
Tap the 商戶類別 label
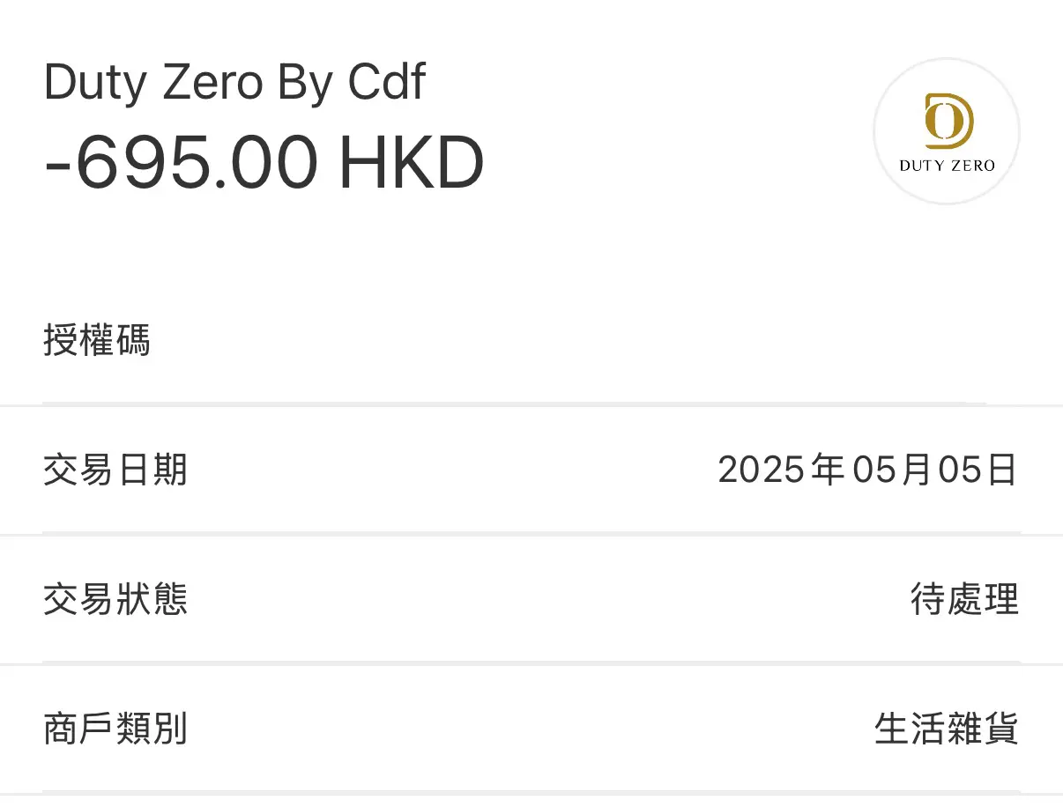pos(115,729)
